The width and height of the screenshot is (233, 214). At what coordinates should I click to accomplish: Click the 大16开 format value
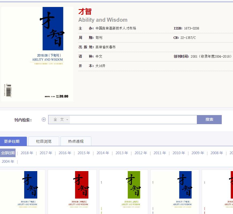100,66
